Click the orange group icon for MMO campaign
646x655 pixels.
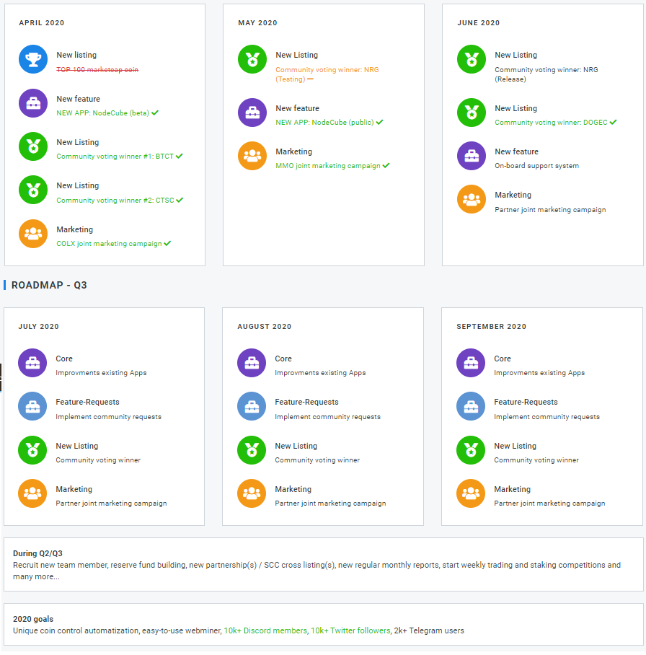(252, 156)
